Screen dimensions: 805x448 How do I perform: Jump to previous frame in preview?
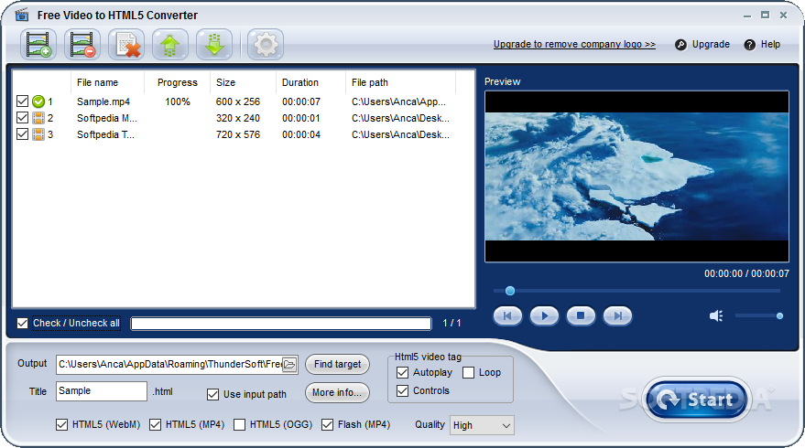[507, 315]
